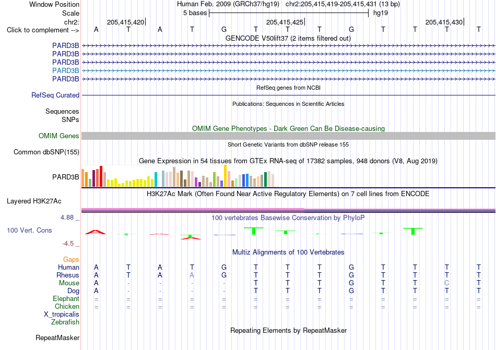Select the Rhesus alignment row label
This screenshot has width=496, height=350.
point(68,275)
